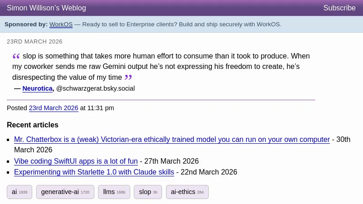Open the posted date 23rd March 2026 link
Viewport: 363px width, 204px height.
tap(54, 108)
